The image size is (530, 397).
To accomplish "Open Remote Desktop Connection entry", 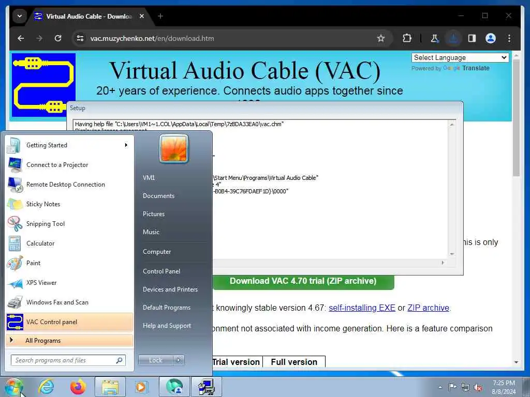I will pos(69,185).
